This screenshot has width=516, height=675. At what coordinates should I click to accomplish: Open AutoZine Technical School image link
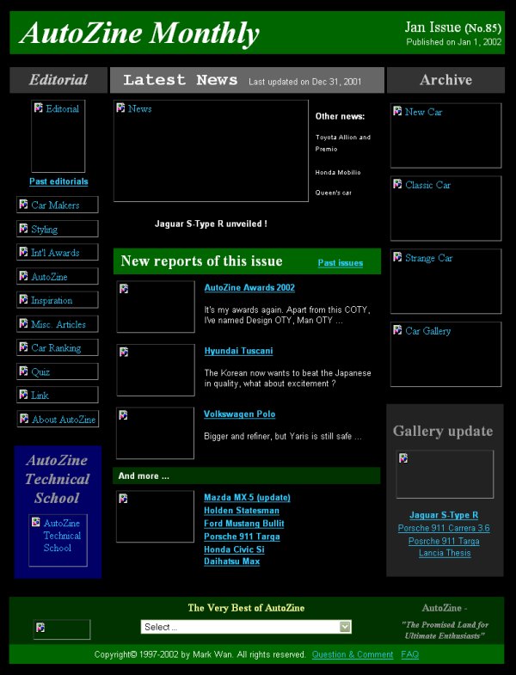(x=58, y=540)
